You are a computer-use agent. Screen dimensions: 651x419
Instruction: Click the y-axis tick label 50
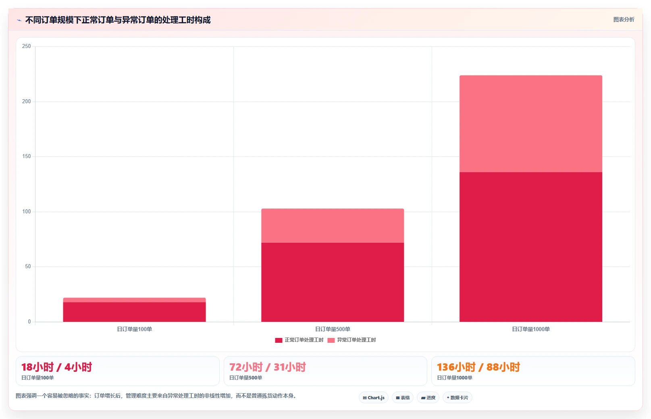(x=28, y=267)
